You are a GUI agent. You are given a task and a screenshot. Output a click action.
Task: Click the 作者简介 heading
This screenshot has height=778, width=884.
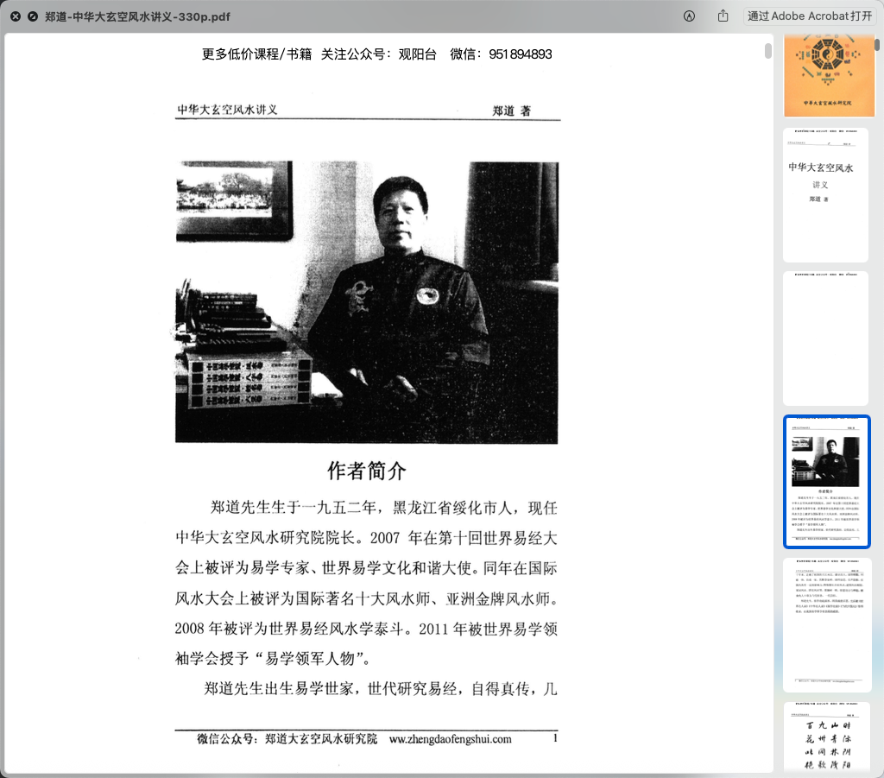(367, 471)
